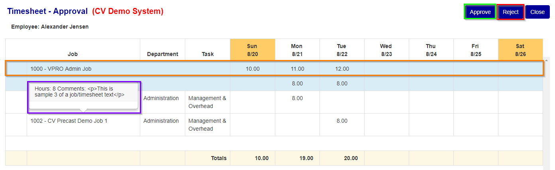Reject the timesheet

510,12
